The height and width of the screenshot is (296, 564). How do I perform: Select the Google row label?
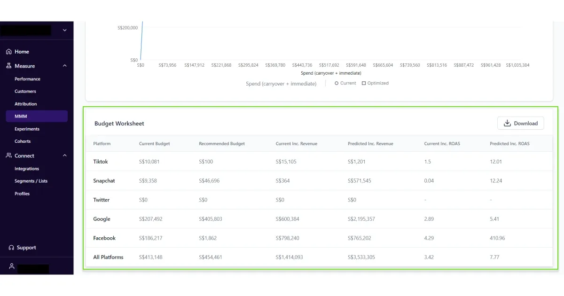[102, 219]
